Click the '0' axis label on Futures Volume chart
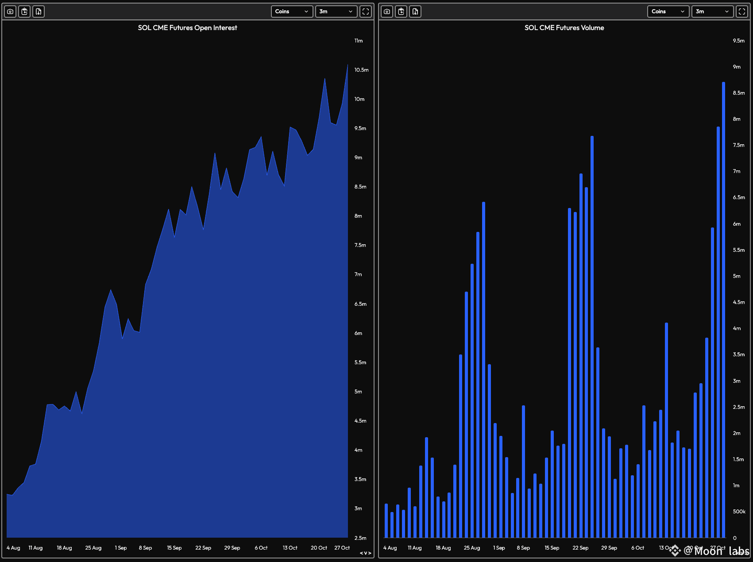Viewport: 753px width, 562px height. (735, 538)
